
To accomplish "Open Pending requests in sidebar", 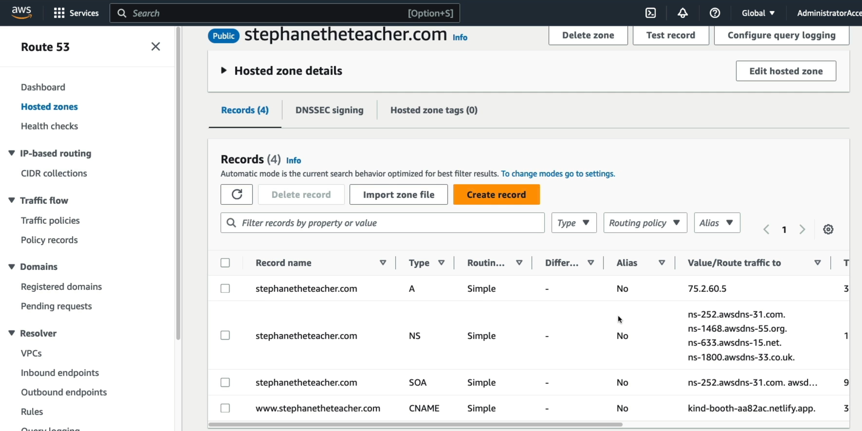I will pos(56,306).
